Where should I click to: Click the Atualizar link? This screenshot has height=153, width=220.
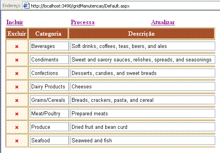(x=163, y=22)
